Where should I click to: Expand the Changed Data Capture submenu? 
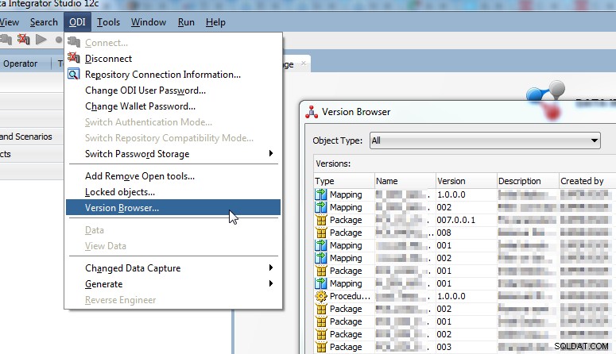(x=271, y=267)
